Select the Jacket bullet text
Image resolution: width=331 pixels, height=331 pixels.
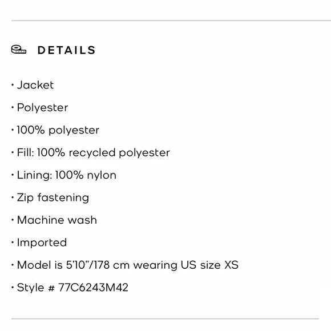tap(35, 85)
